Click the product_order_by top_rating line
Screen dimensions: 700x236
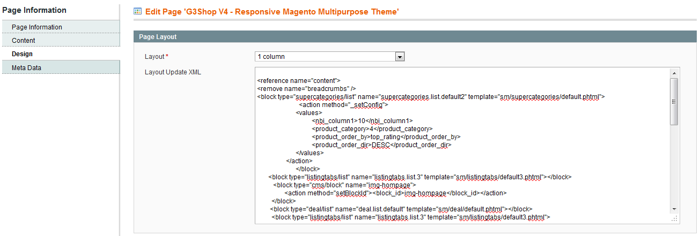coord(386,136)
